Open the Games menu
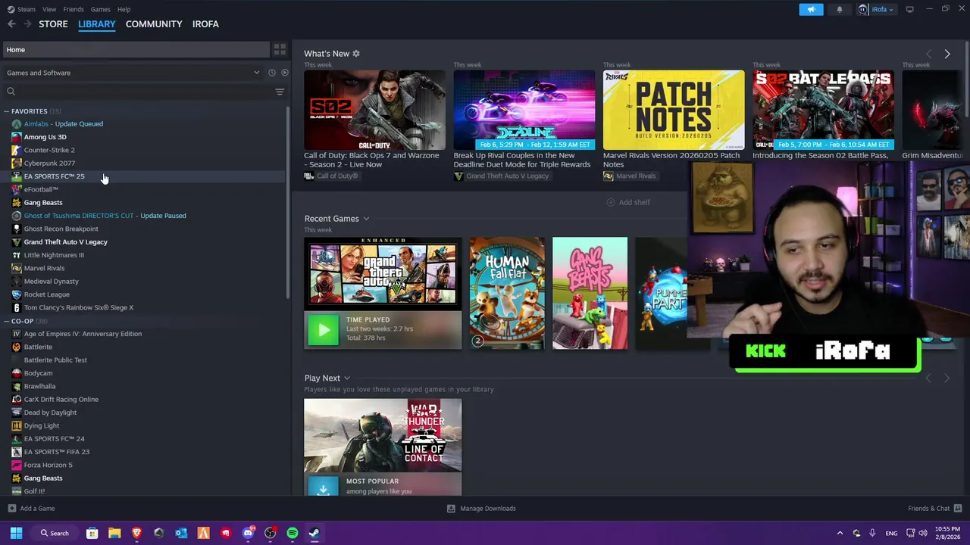 click(x=100, y=9)
